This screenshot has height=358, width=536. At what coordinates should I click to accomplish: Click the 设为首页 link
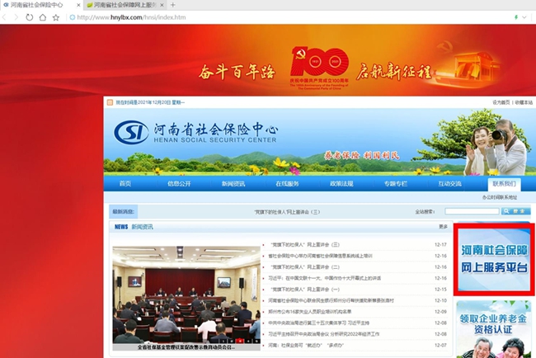coord(501,102)
